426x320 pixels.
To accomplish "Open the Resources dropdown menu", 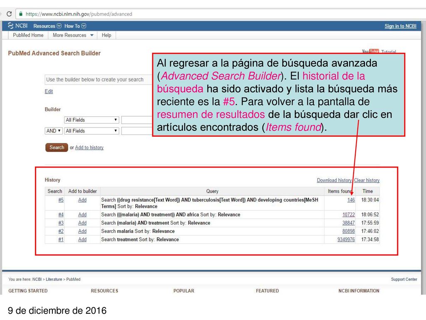I will tap(47, 26).
